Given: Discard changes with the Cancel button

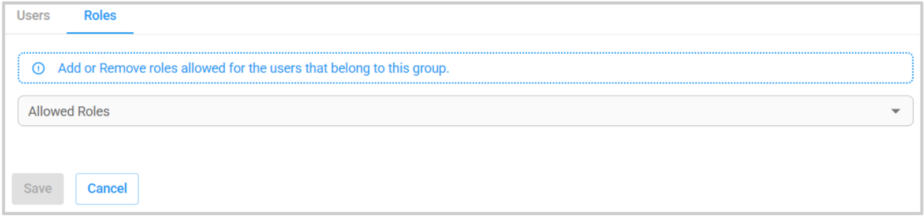Looking at the screenshot, I should point(107,189).
